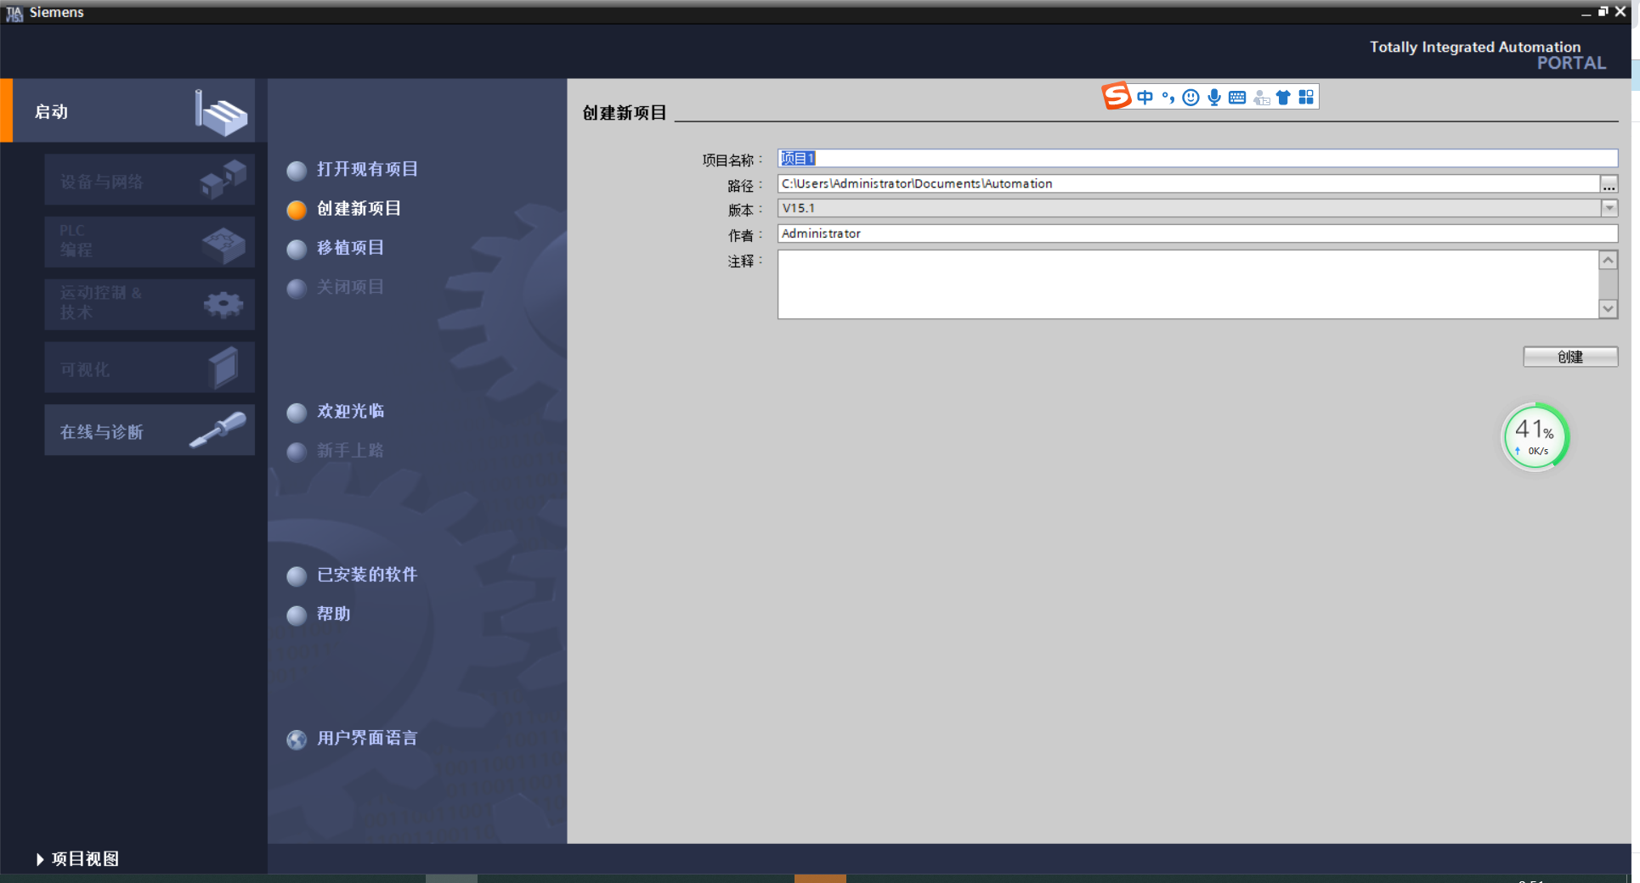Click the Sogou S logo icon

point(1117,96)
